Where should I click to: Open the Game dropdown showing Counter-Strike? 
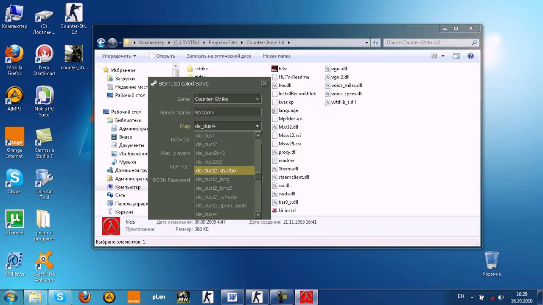(x=227, y=99)
